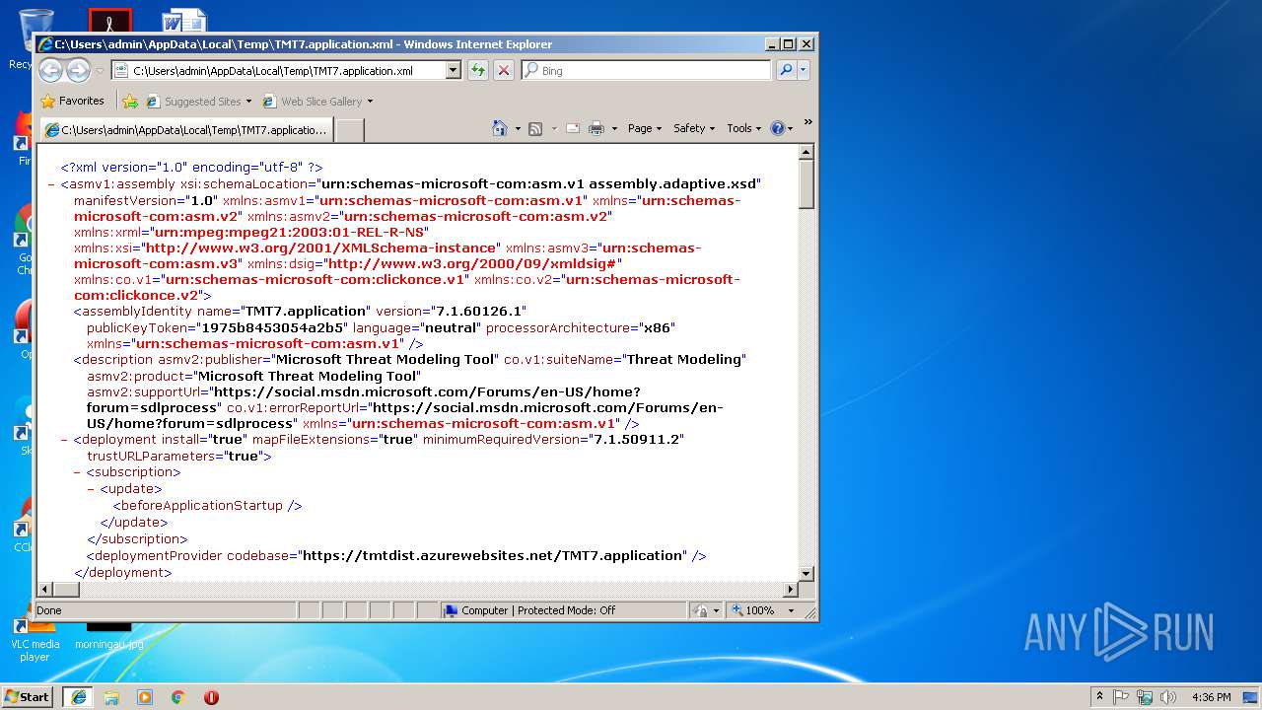Expand the address bar history dropdown

(x=454, y=70)
